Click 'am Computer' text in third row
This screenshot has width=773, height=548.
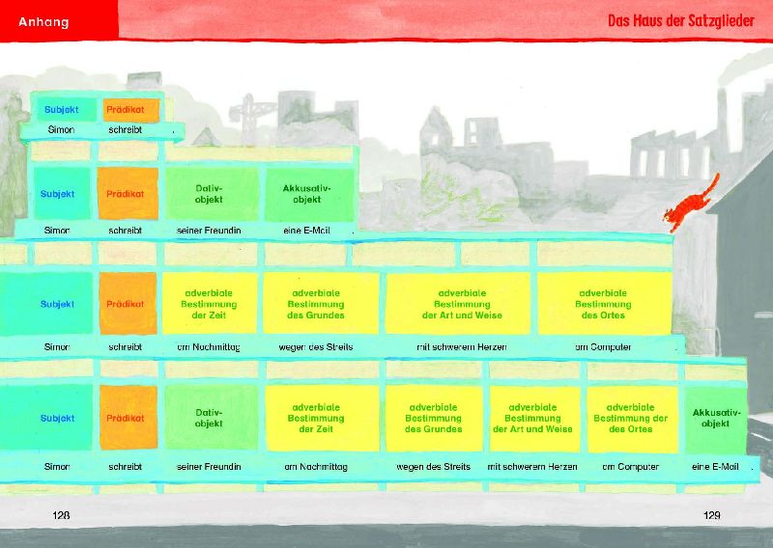click(x=603, y=347)
